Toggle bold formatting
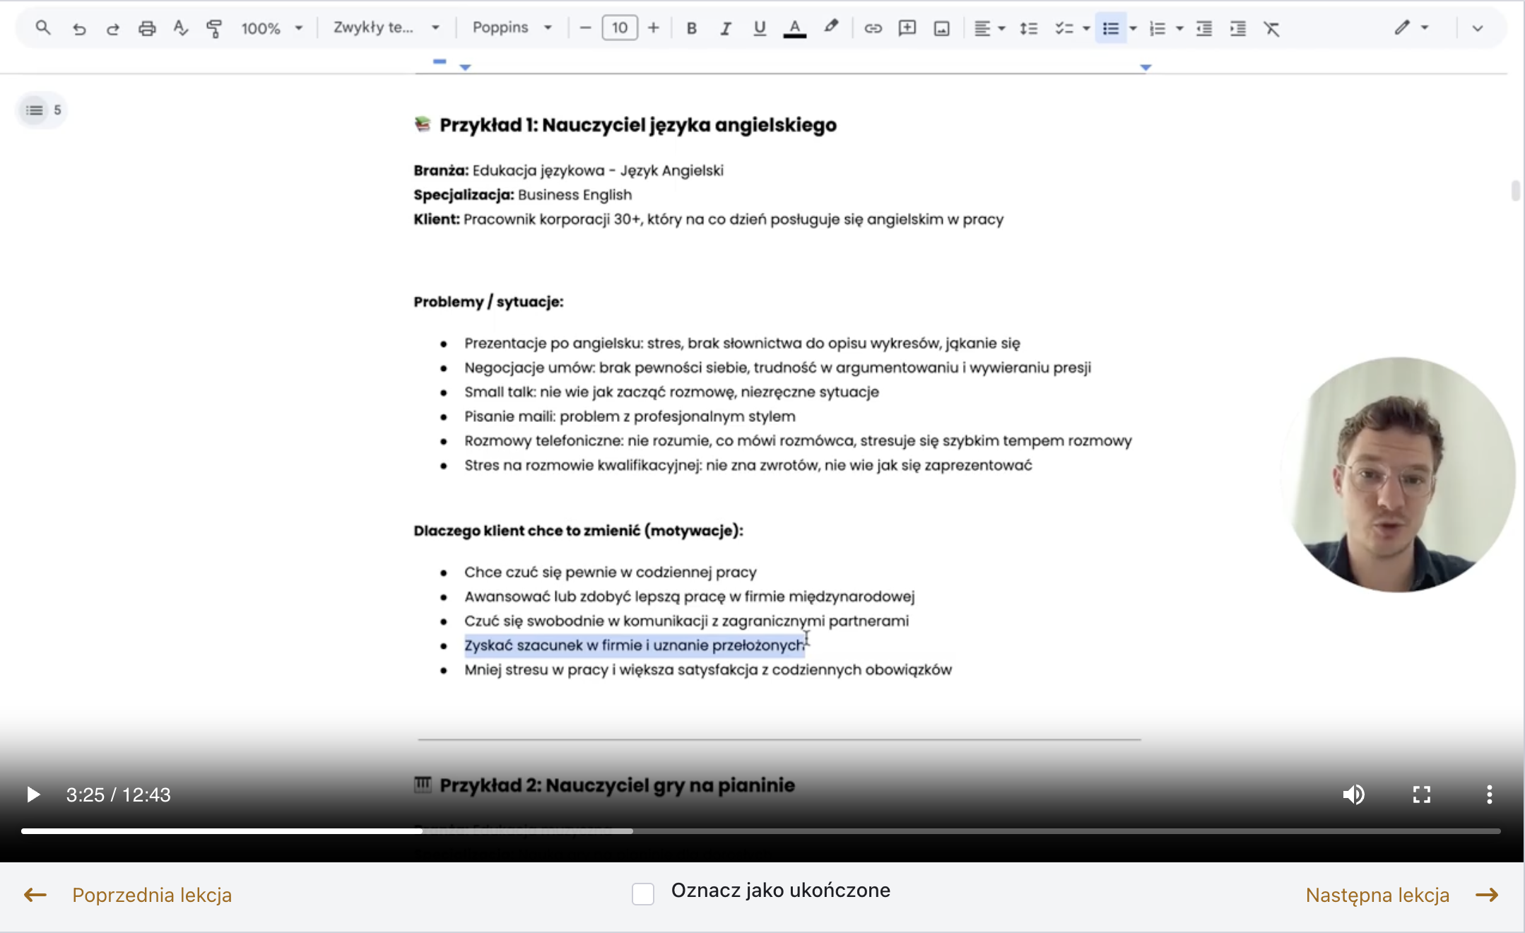1525x933 pixels. click(692, 28)
